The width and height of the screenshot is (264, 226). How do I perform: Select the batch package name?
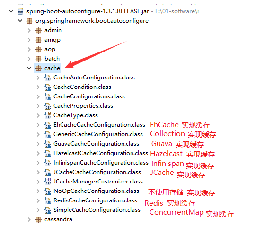pos(52,59)
